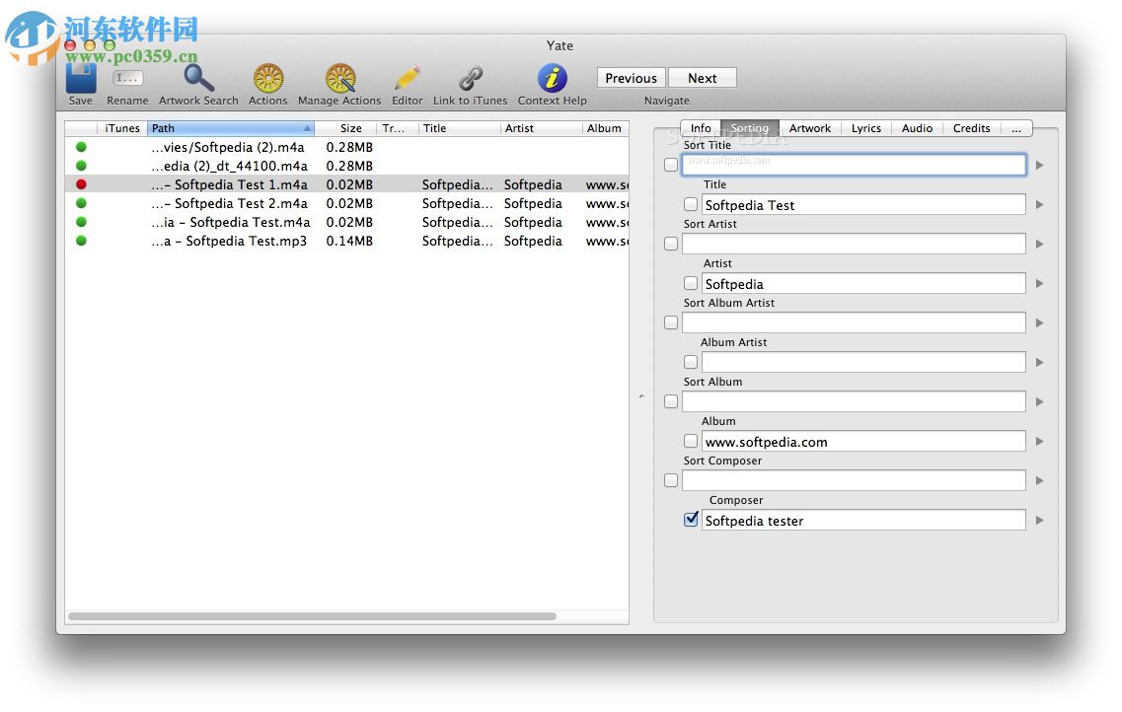This screenshot has height=712, width=1122.
Task: Select the Artwork Search icon
Action: [x=196, y=79]
